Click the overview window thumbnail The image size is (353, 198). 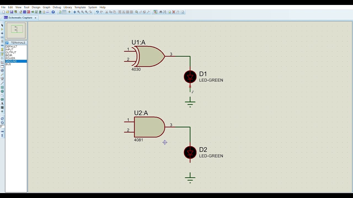[16, 30]
